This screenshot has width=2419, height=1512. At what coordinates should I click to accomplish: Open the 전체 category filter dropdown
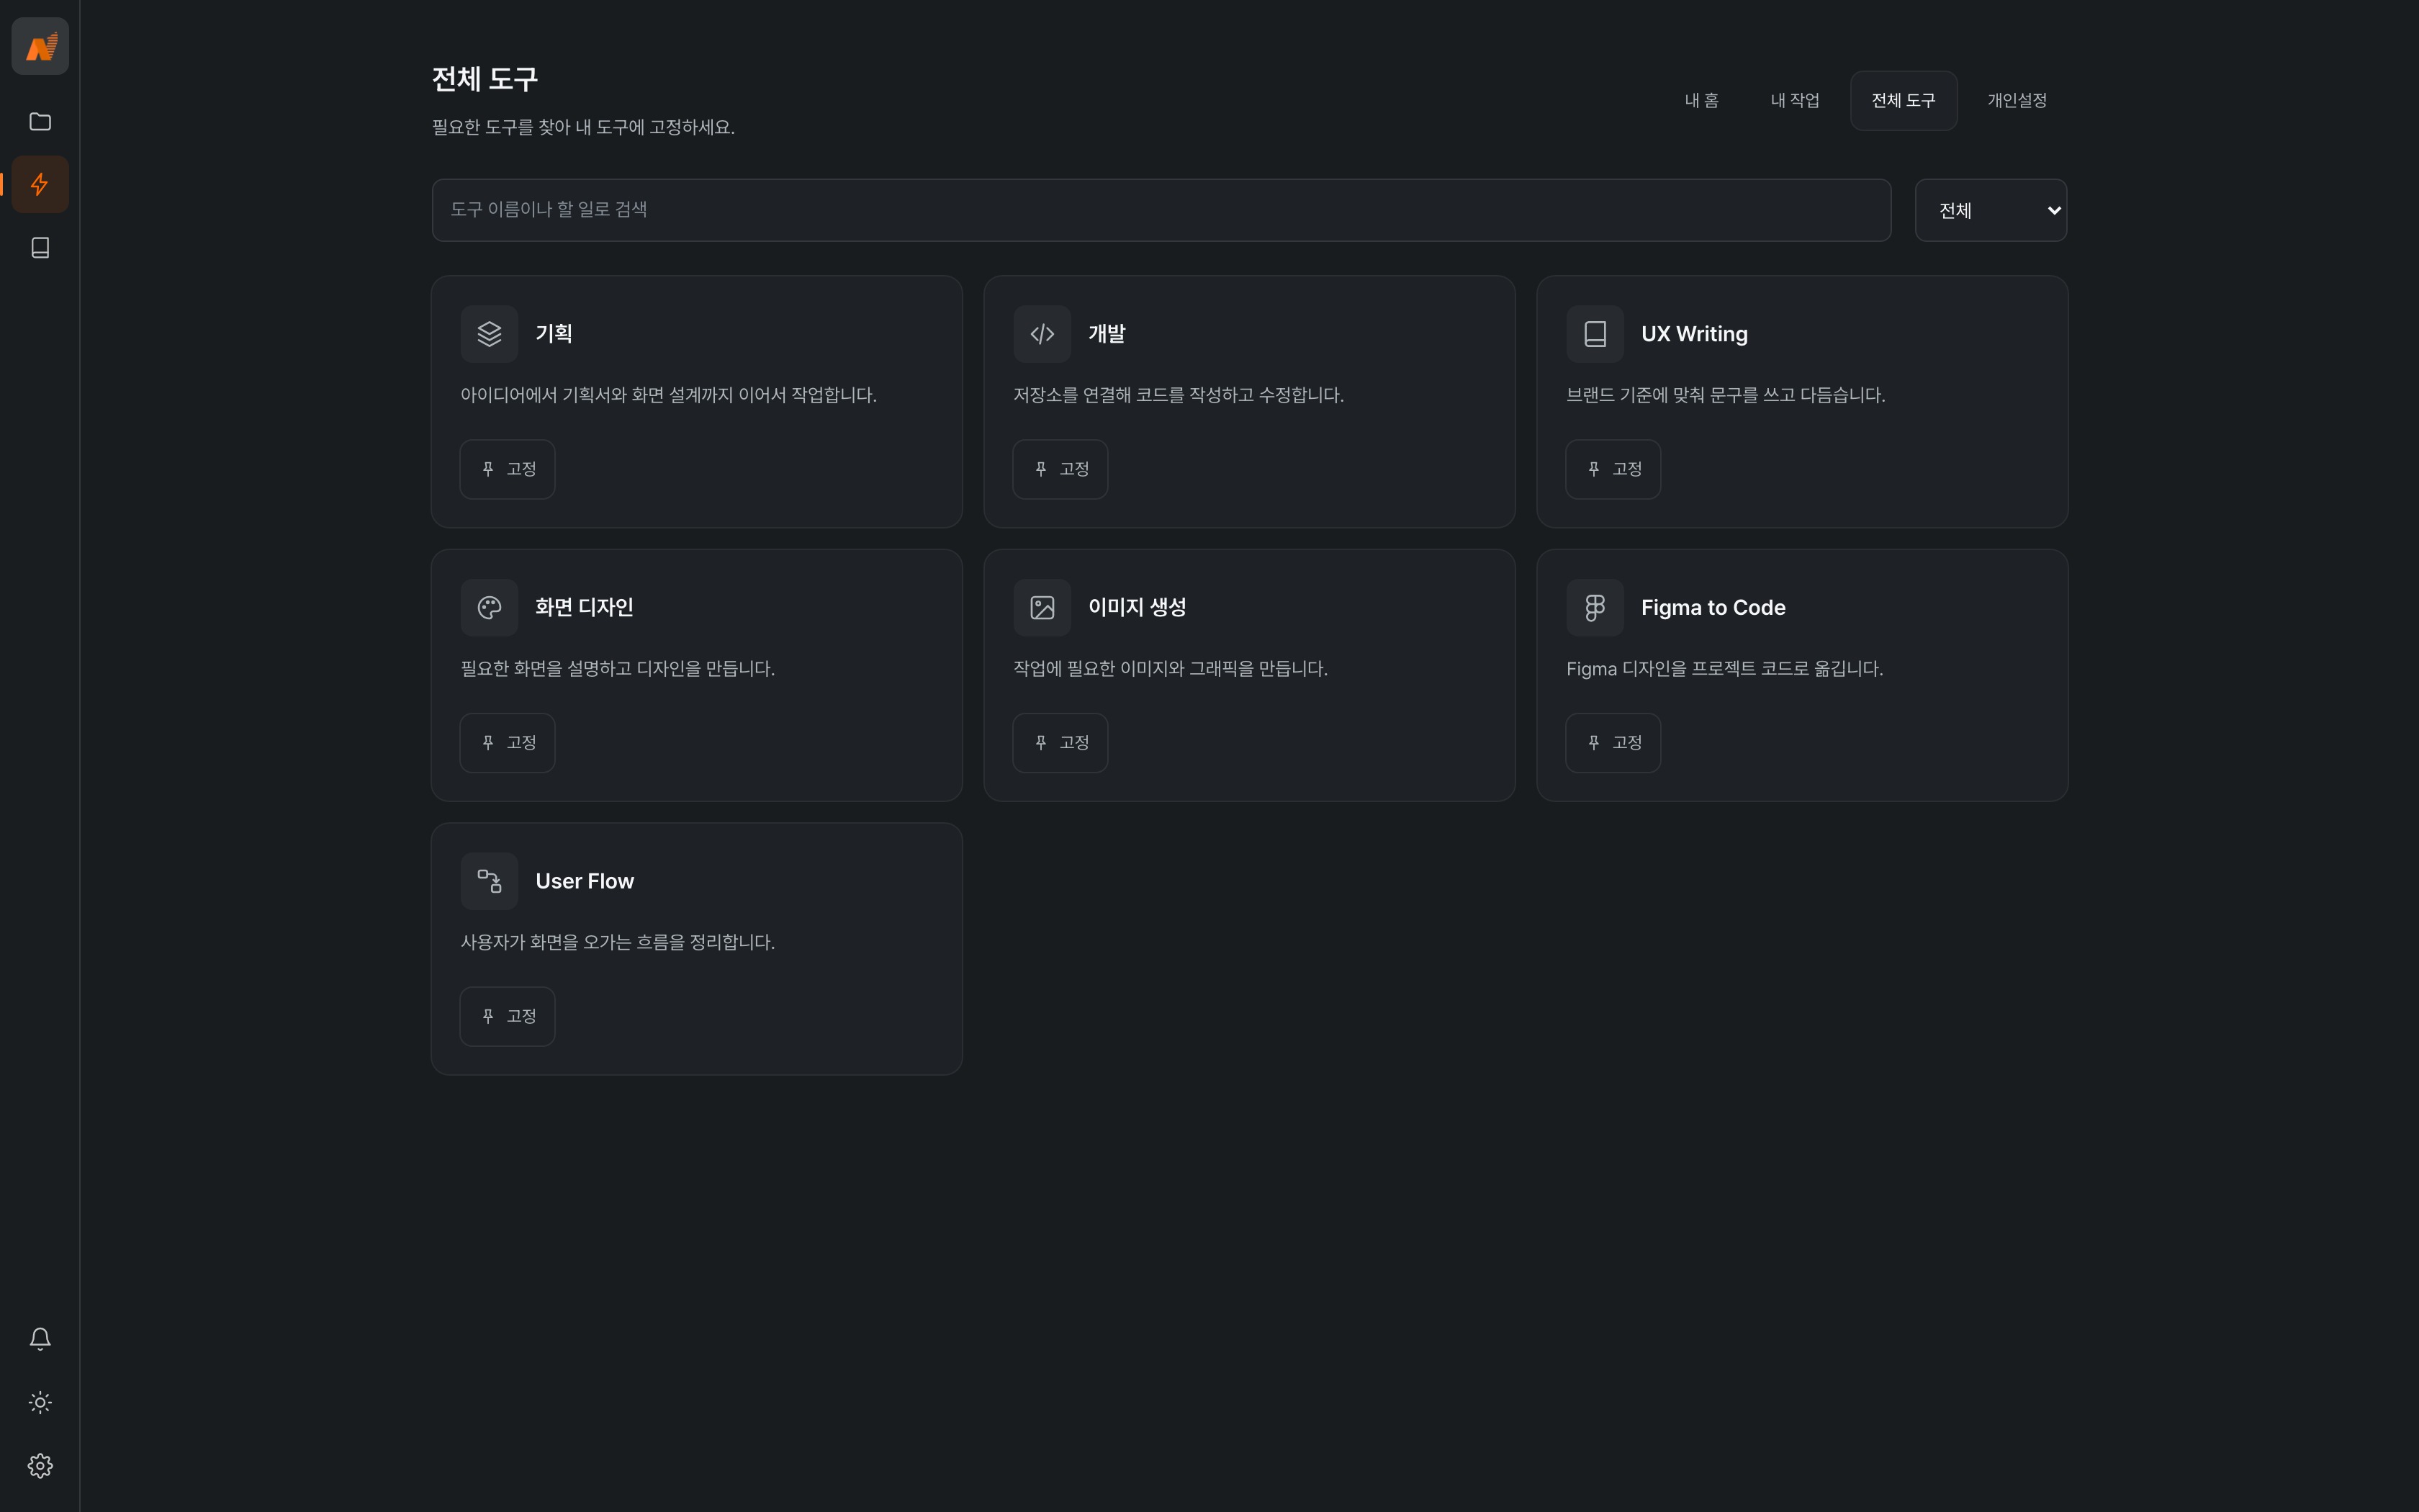(x=1990, y=210)
